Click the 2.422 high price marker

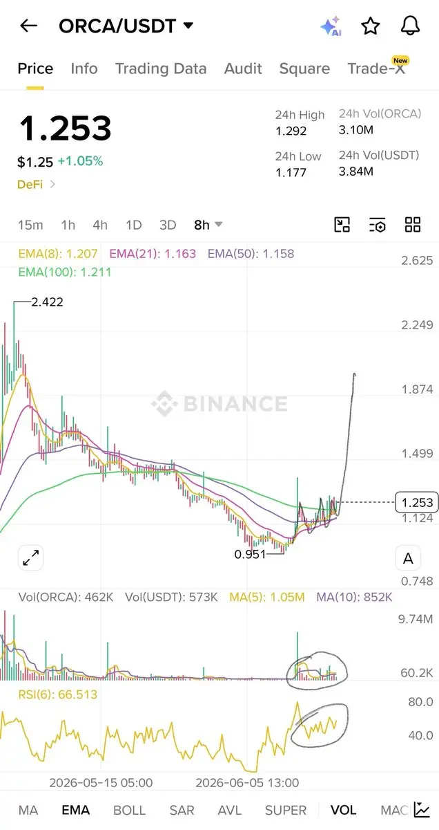coord(47,302)
